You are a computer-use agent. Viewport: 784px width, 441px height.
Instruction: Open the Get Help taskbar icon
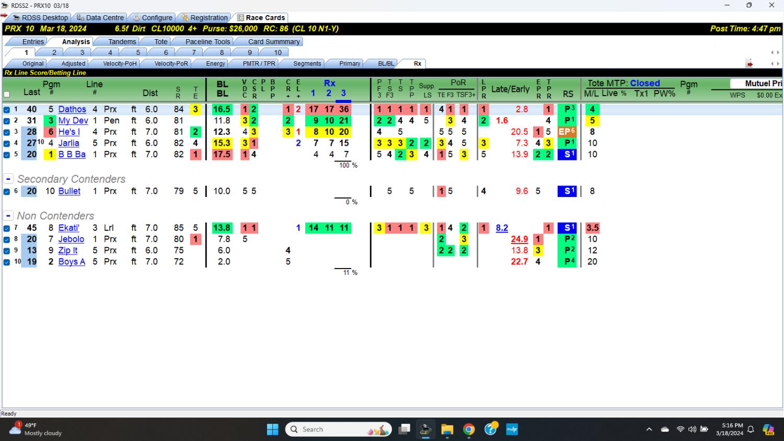pos(491,430)
